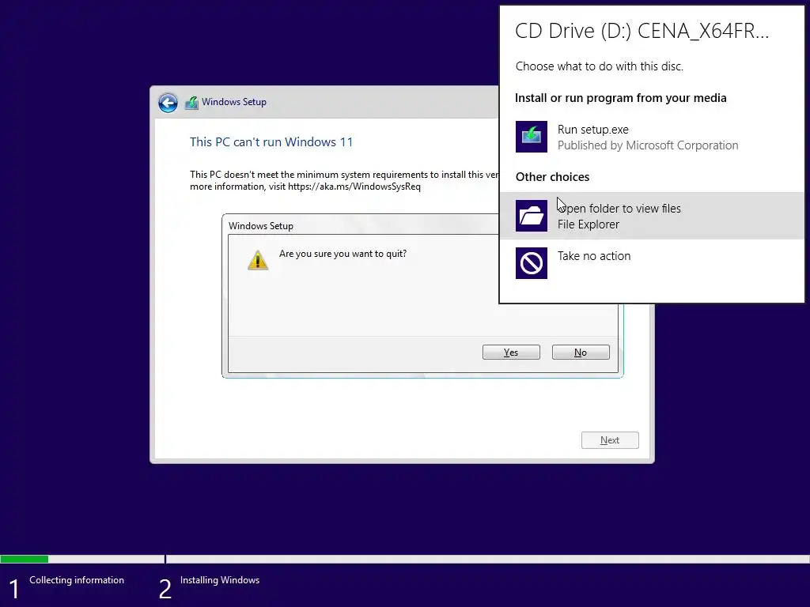The height and width of the screenshot is (607, 810).
Task: Click 'Install or run program from your media' heading
Action: click(x=620, y=98)
